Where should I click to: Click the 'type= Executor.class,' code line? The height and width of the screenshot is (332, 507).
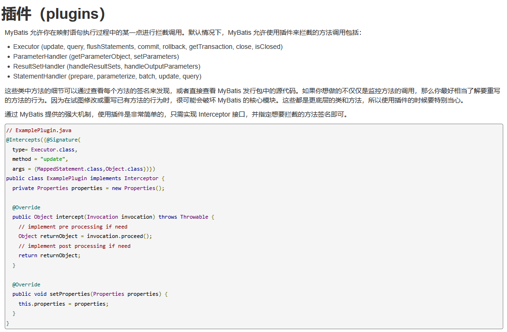[x=45, y=150]
